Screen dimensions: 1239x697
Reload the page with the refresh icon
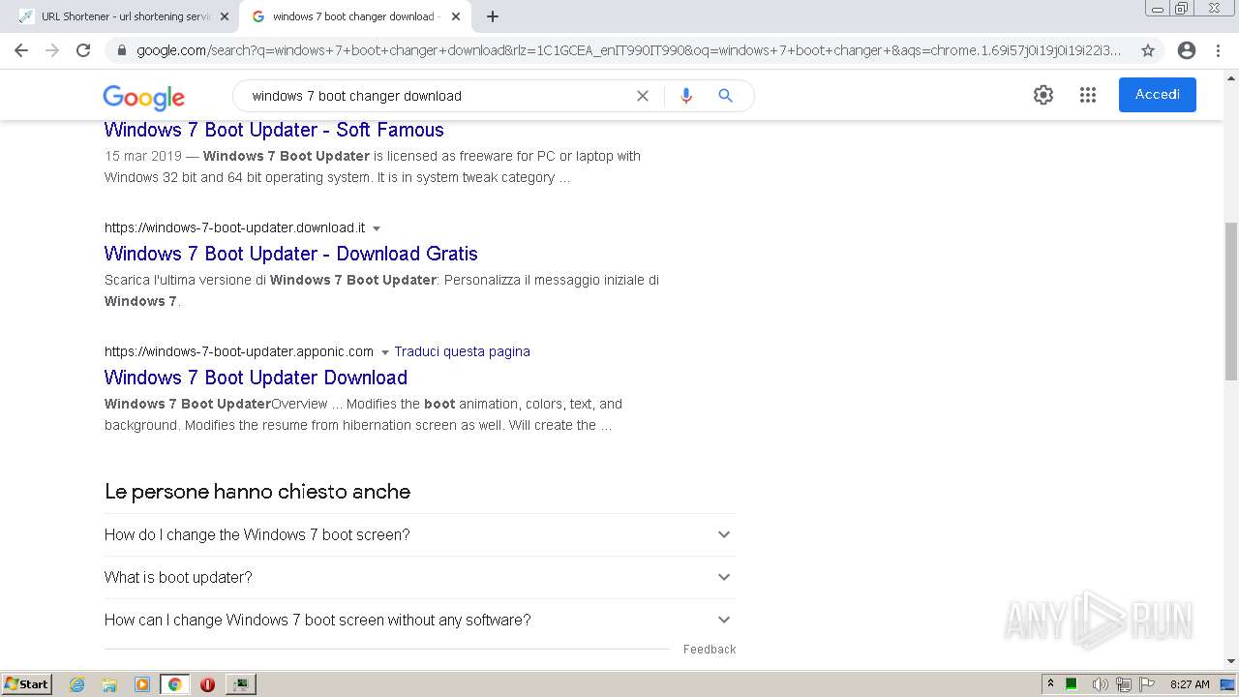tap(83, 50)
